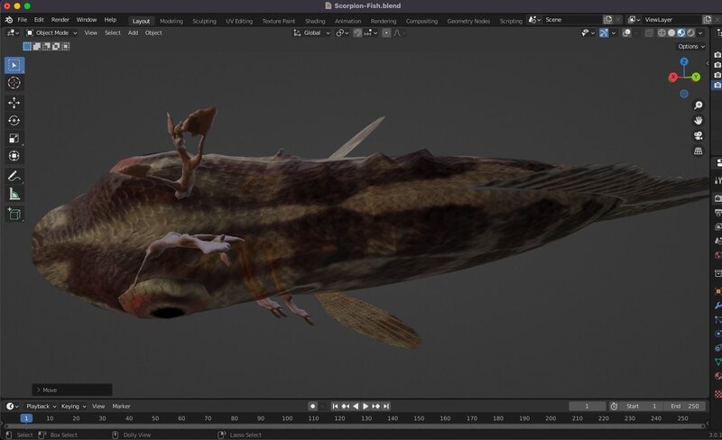Select the Cursor tool in the toolbar
The image size is (722, 440).
pyautogui.click(x=14, y=83)
